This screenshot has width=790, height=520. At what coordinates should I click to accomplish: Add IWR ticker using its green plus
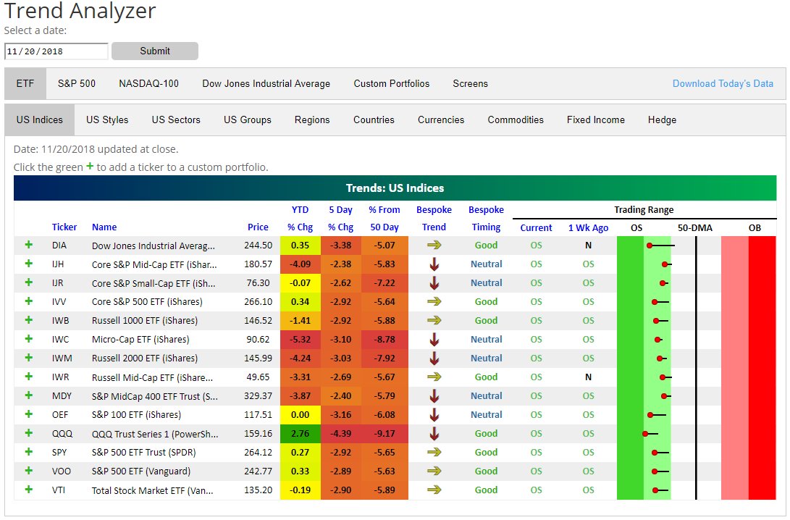point(29,377)
